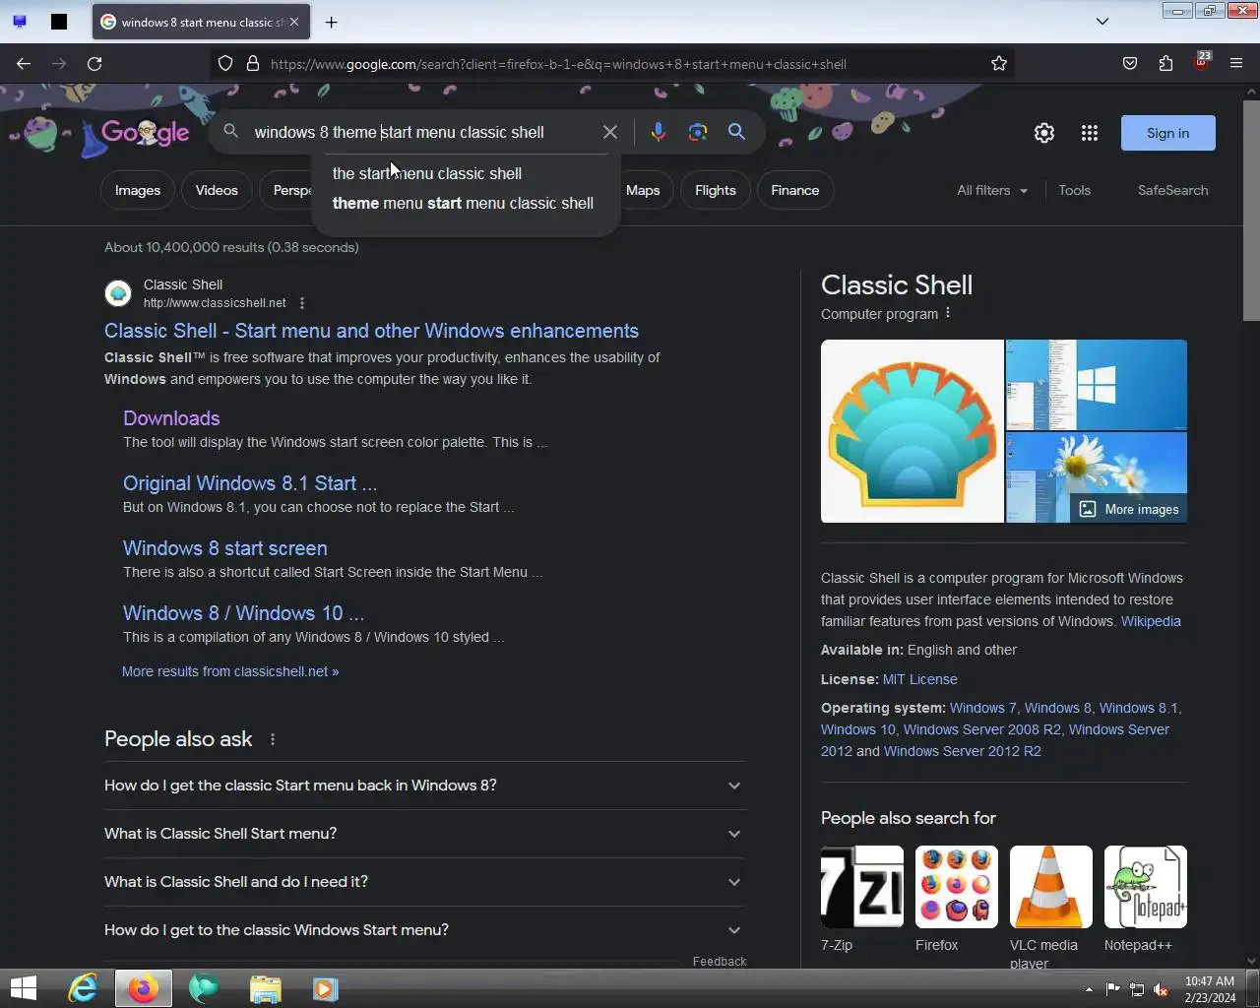The width and height of the screenshot is (1260, 1008).
Task: Open the Classic Shell main result title
Action: tap(371, 331)
